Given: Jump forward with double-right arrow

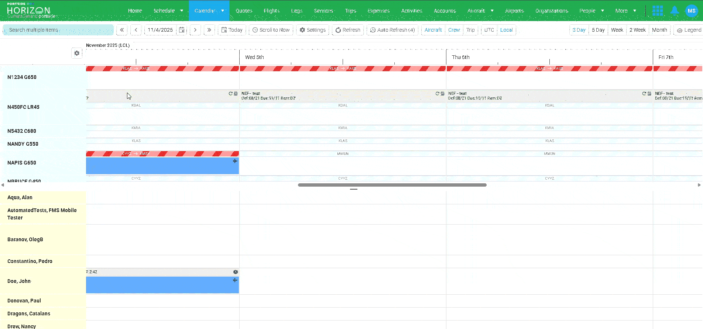Looking at the screenshot, I should click(x=209, y=30).
